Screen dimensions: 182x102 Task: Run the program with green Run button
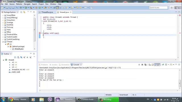[26, 8]
